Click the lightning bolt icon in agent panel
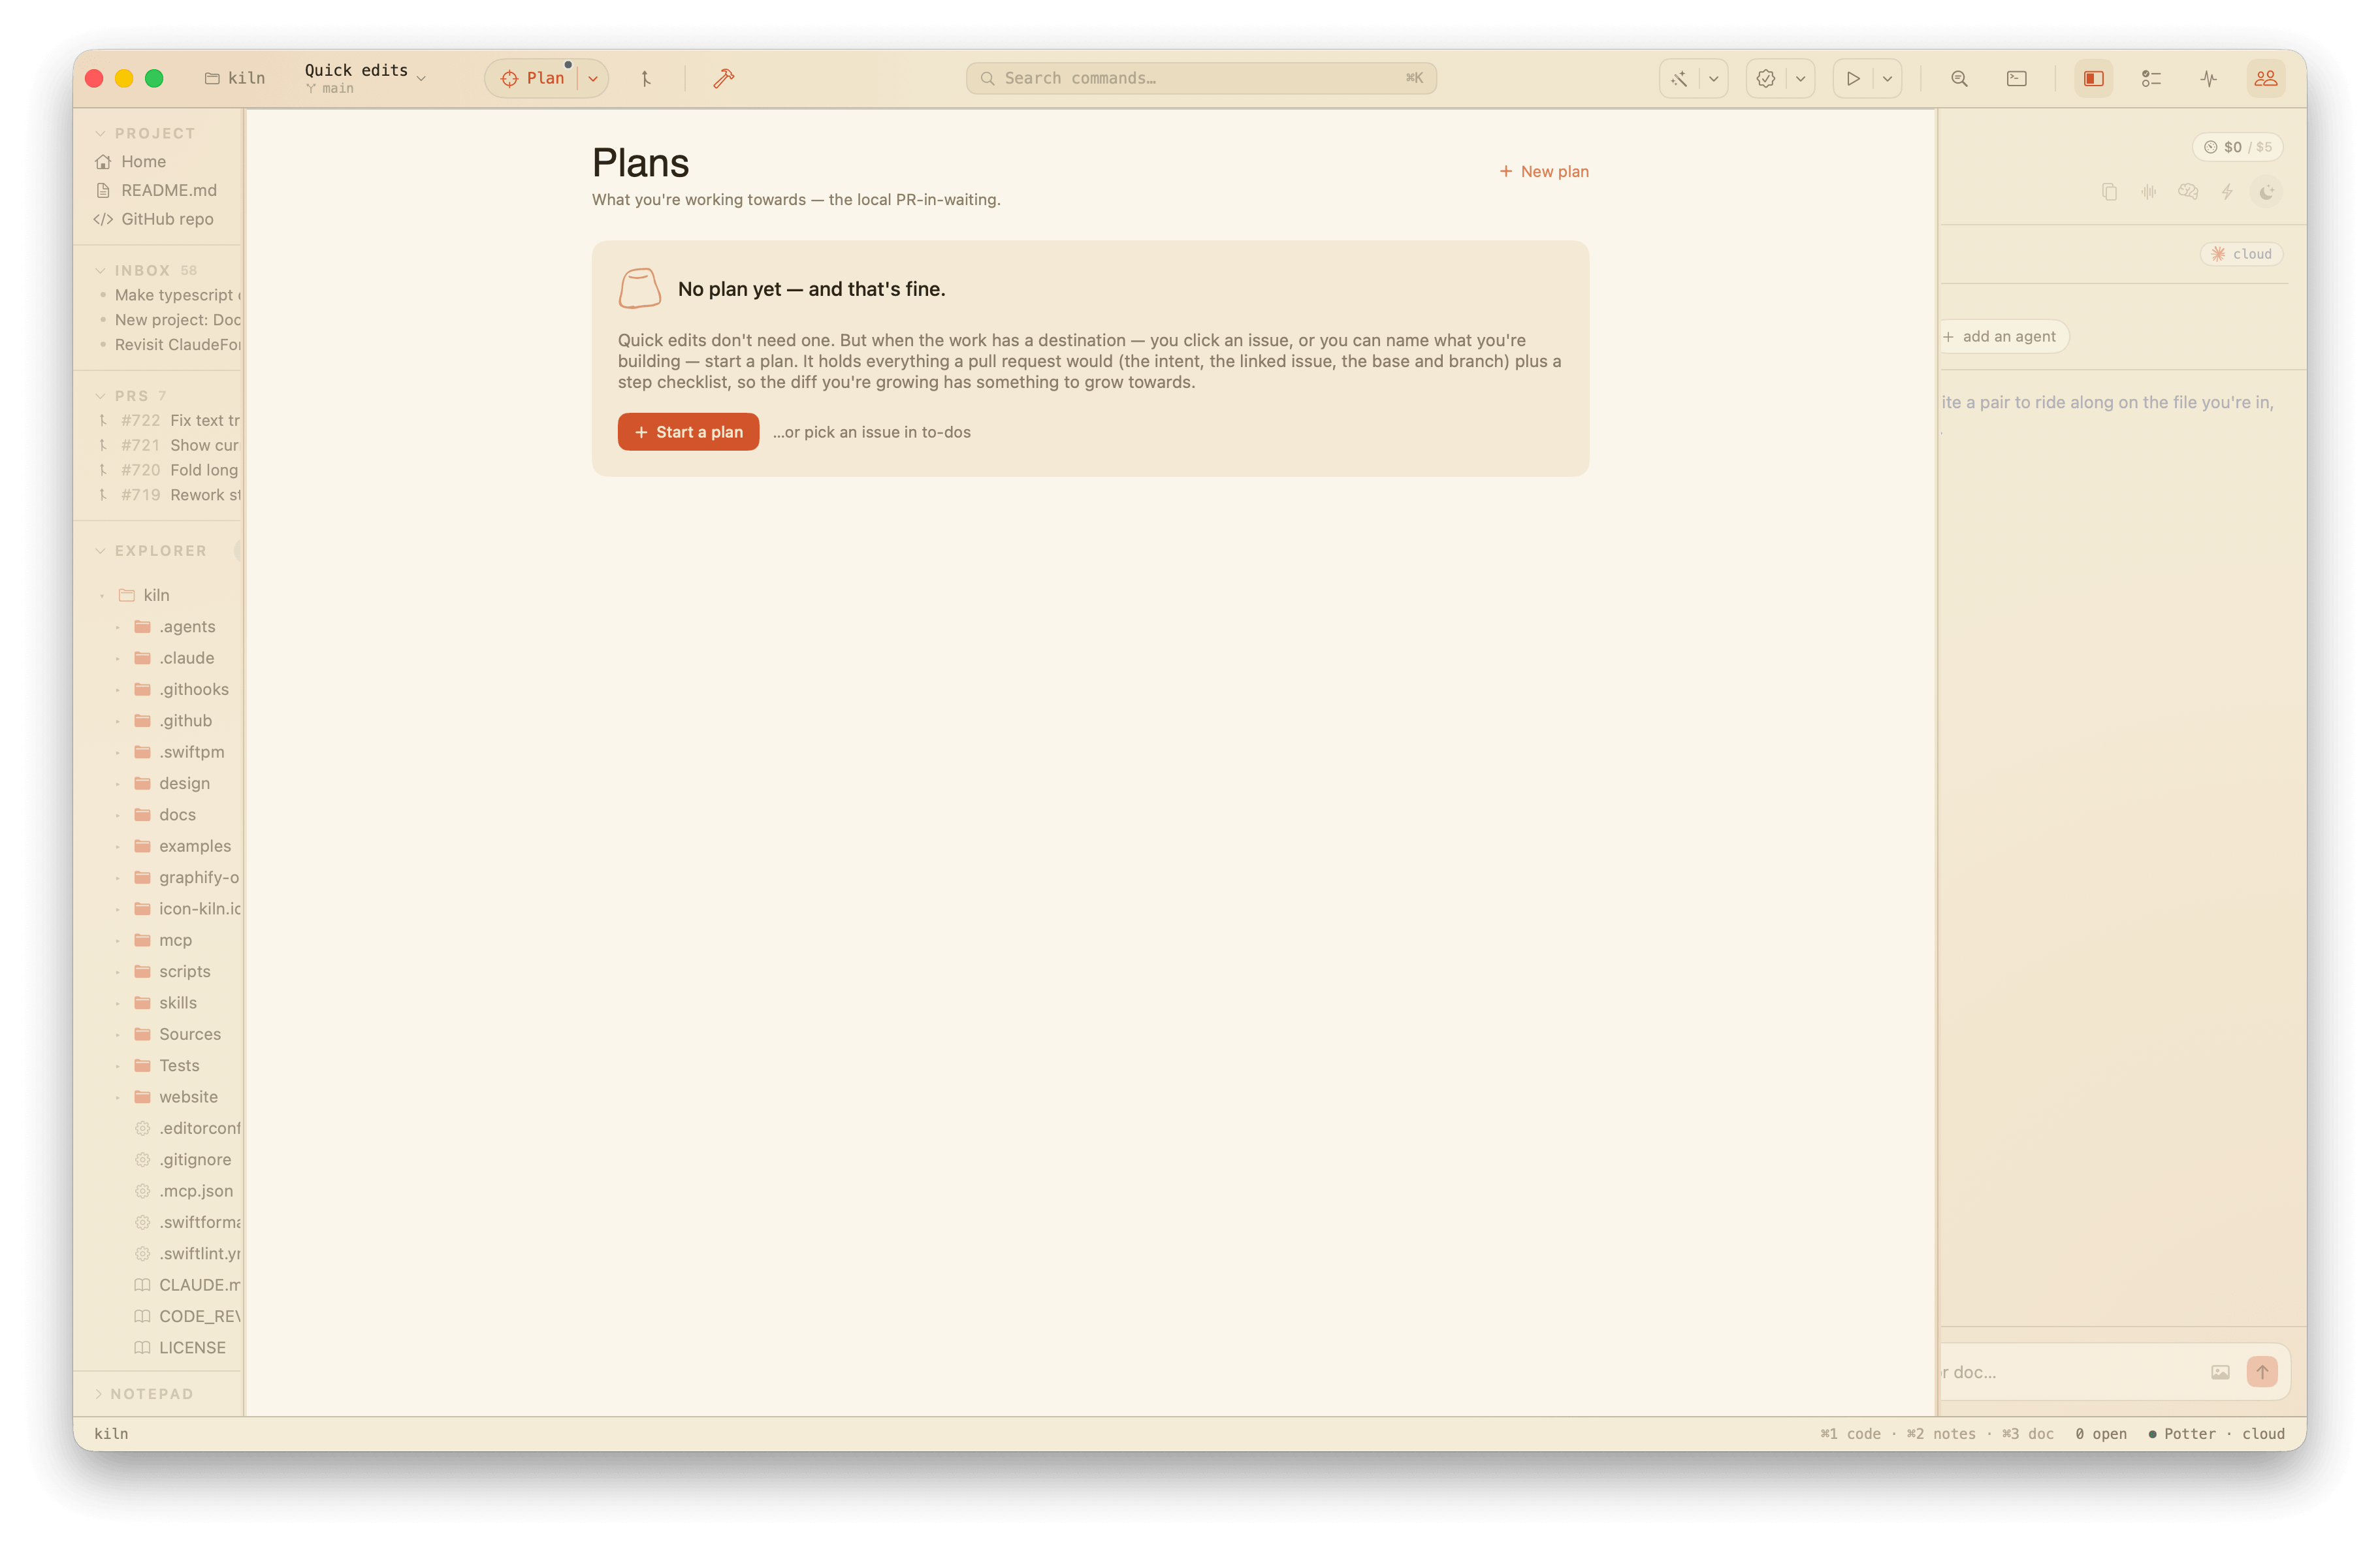The height and width of the screenshot is (1548, 2380). click(2227, 192)
